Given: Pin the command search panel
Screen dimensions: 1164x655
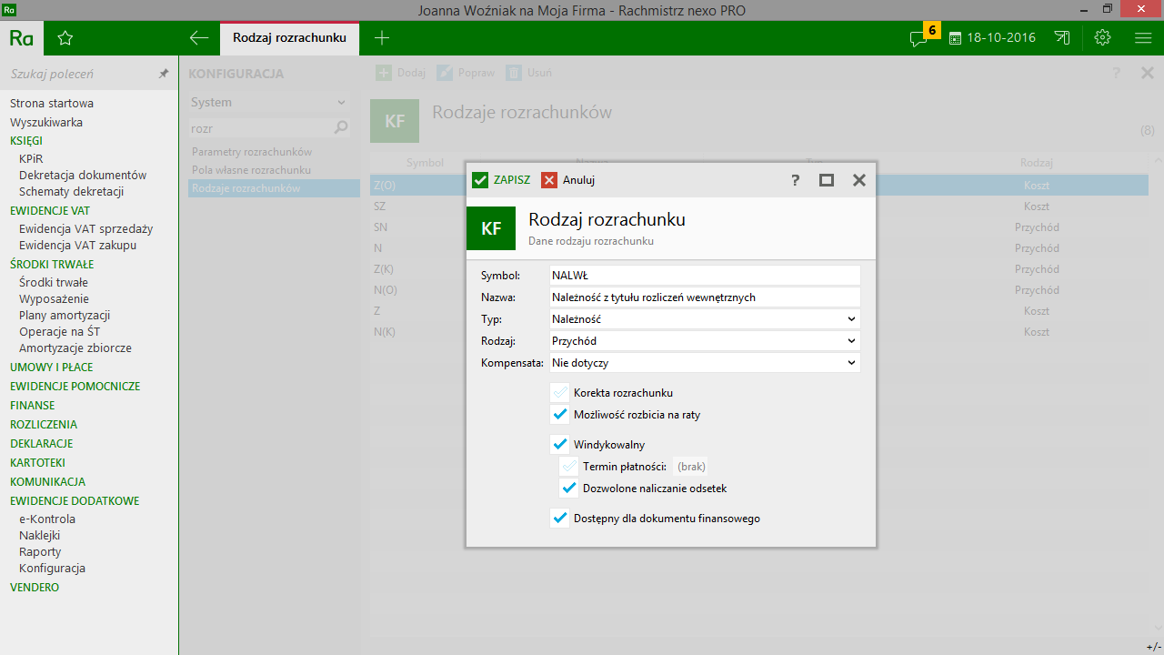Looking at the screenshot, I should tap(164, 74).
